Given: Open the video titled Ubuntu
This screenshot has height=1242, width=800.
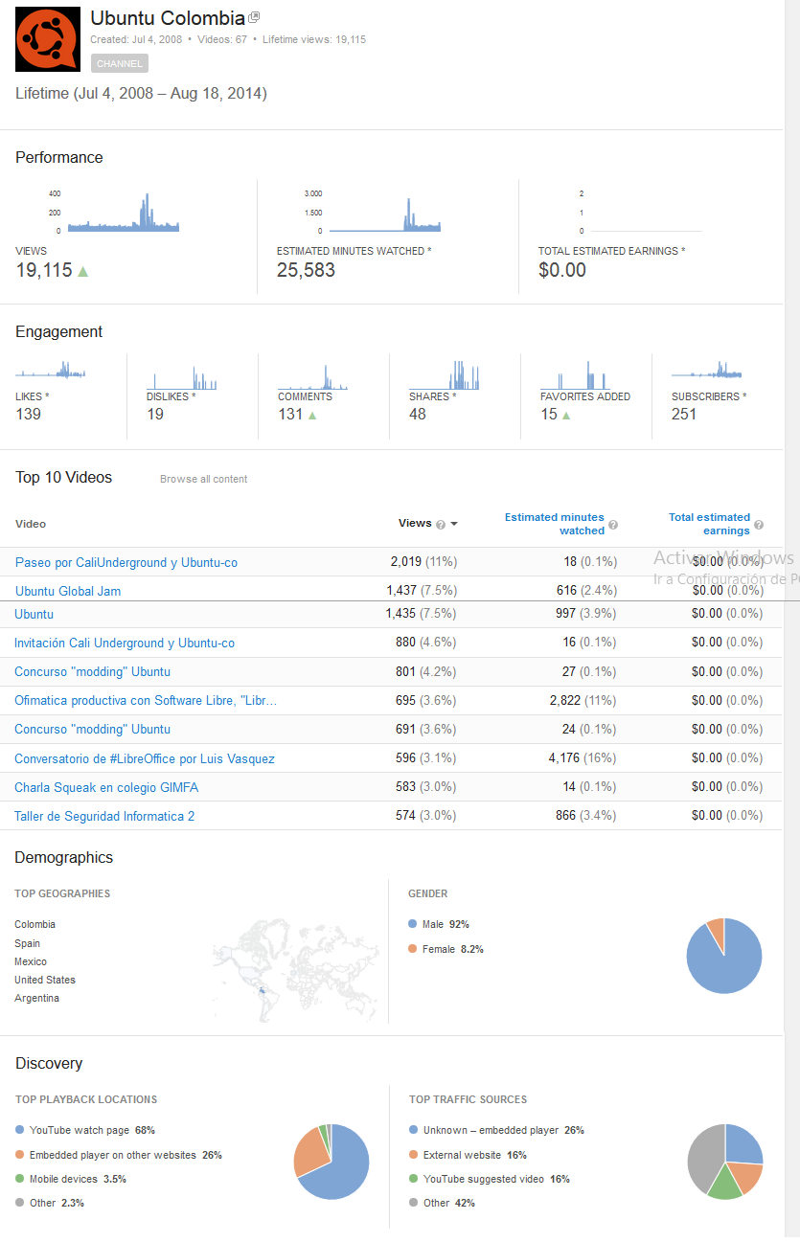Looking at the screenshot, I should click(34, 614).
